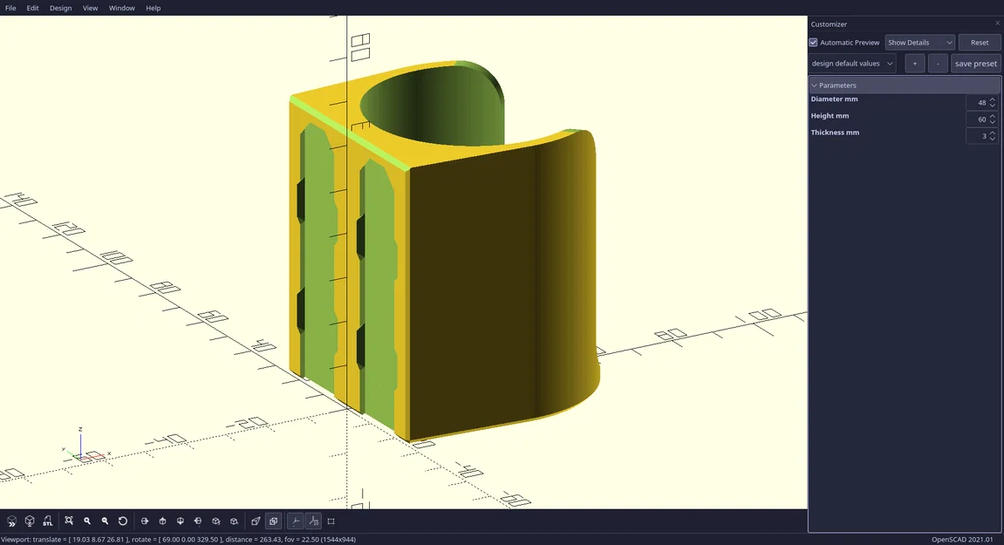Click the Diameter mm value field

[x=976, y=103]
